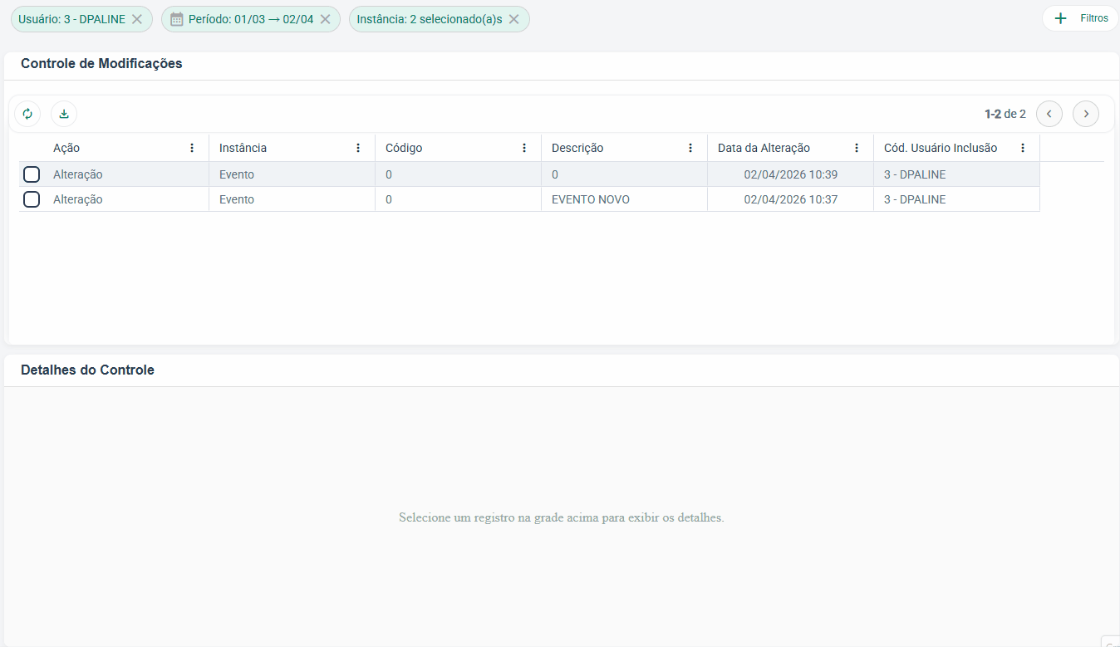Click the Controle de Modificações panel title
The image size is (1120, 647).
point(101,63)
